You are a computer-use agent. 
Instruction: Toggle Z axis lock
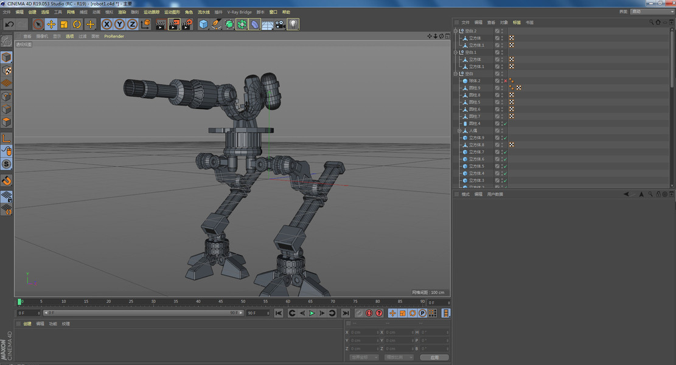click(133, 24)
